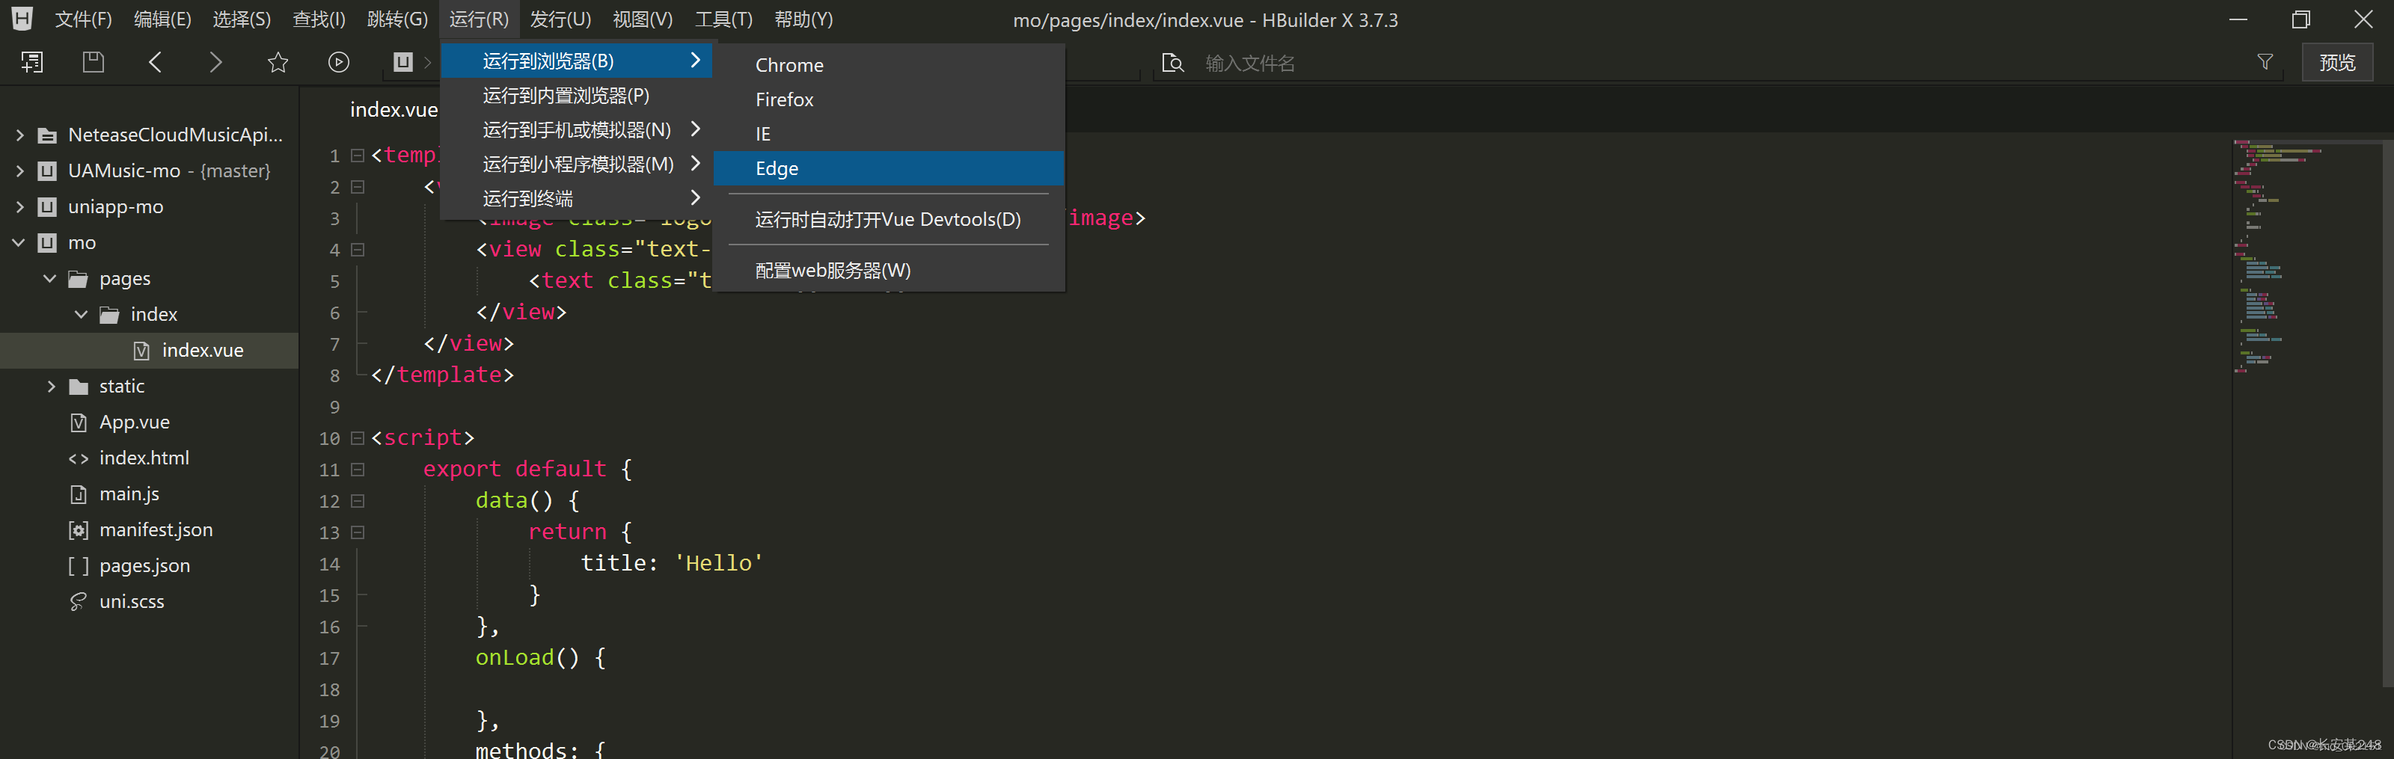Click the HBuilder logo icon
The image size is (2394, 759).
(x=22, y=19)
